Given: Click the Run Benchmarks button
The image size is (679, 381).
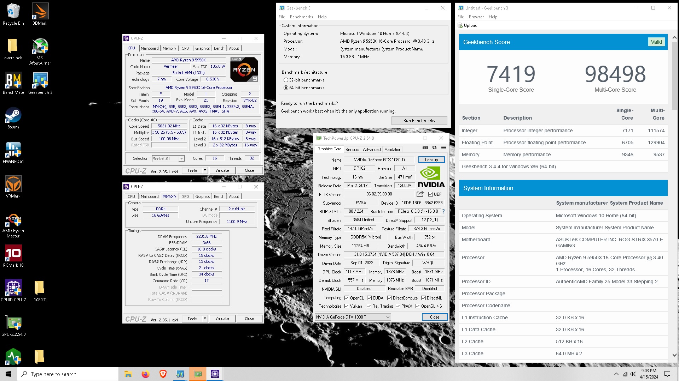Looking at the screenshot, I should pyautogui.click(x=419, y=121).
